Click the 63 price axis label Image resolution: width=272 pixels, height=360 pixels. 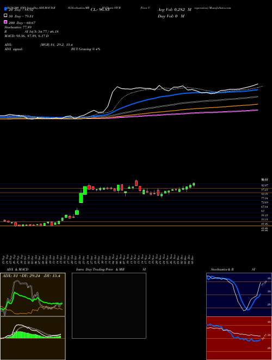tap(263, 211)
